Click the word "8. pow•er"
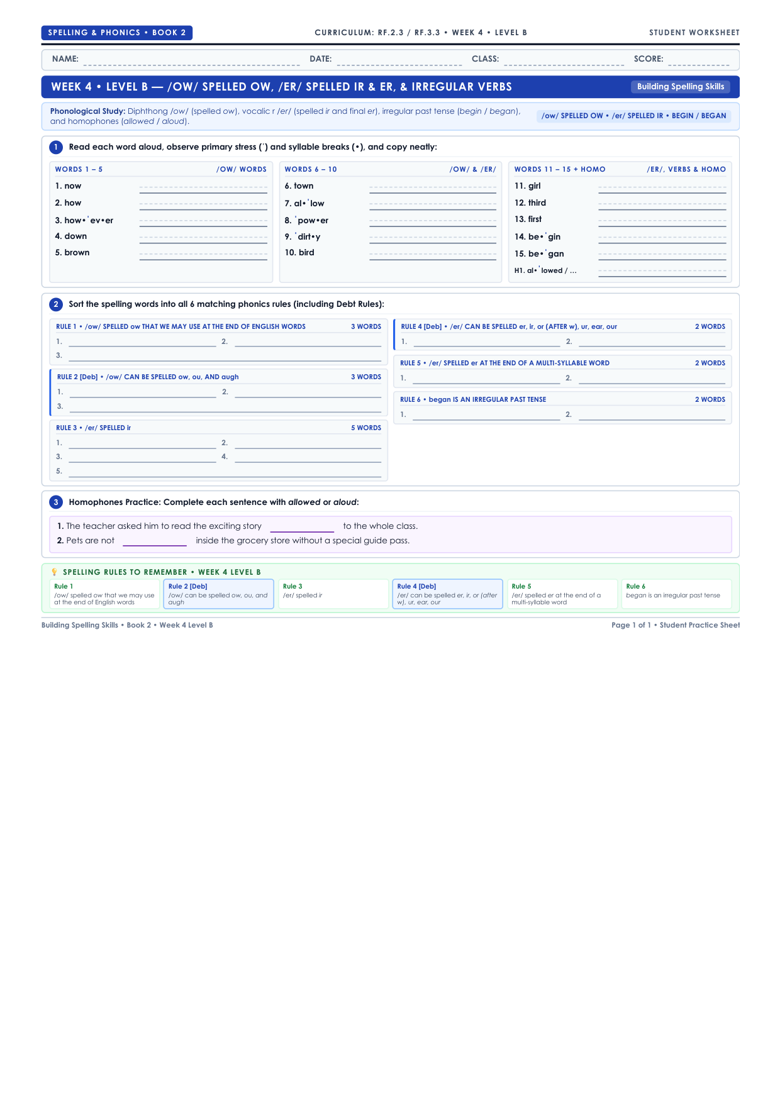This screenshot has height=1103, width=780. click(x=306, y=220)
